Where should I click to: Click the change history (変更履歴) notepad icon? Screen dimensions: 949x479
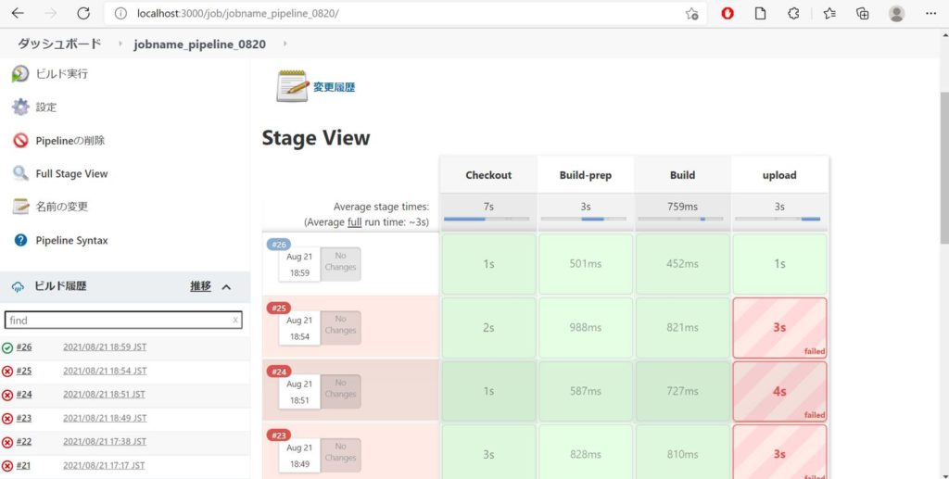click(x=292, y=86)
